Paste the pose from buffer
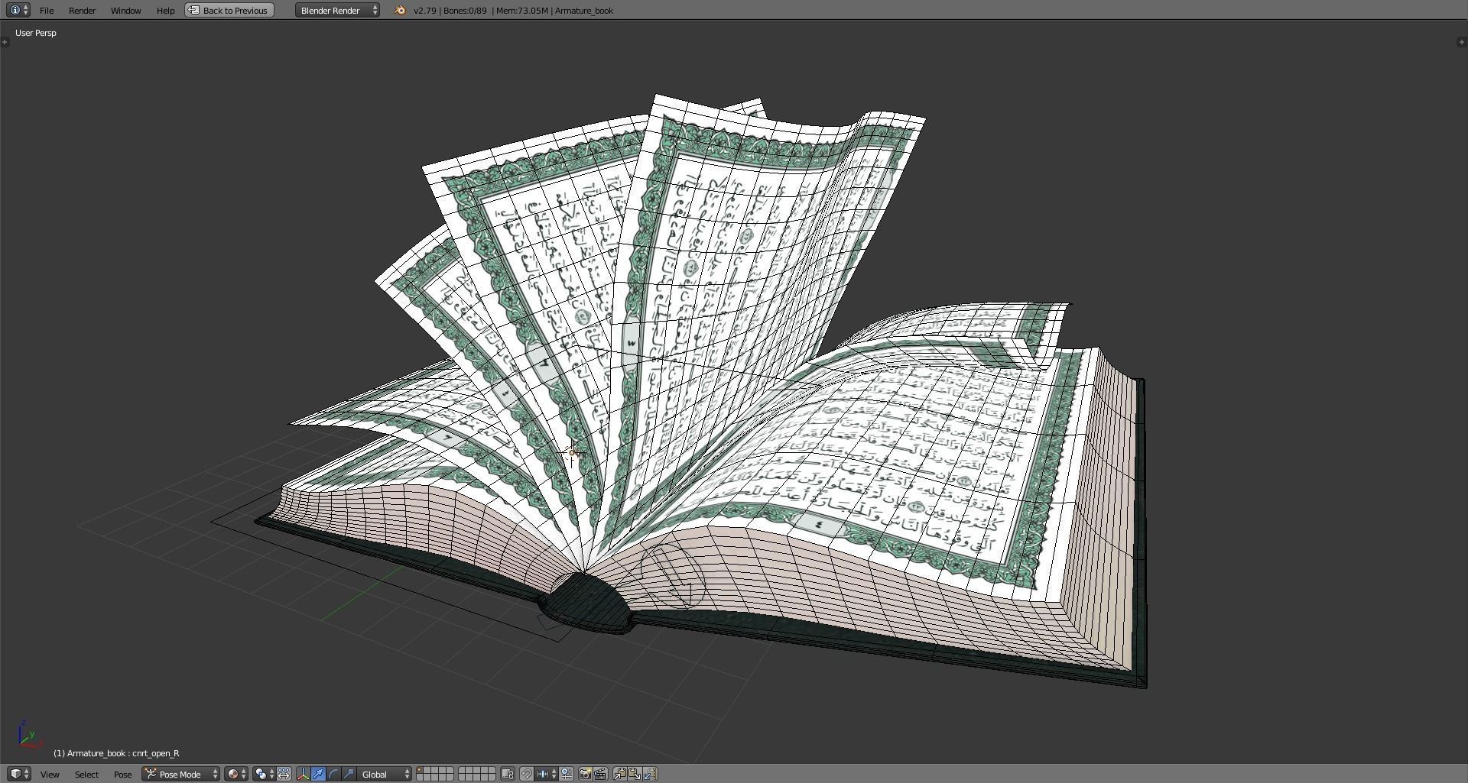1468x783 pixels. click(635, 774)
